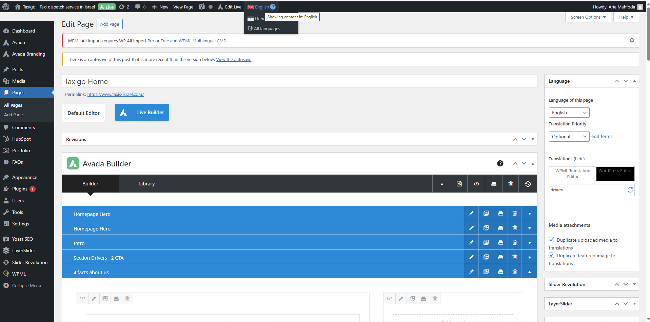The image size is (650, 322).
Task: Delete the Section Drivers - 2 CTA container
Action: [x=515, y=257]
